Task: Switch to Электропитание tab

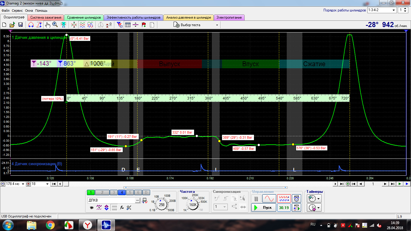Action: (x=229, y=17)
